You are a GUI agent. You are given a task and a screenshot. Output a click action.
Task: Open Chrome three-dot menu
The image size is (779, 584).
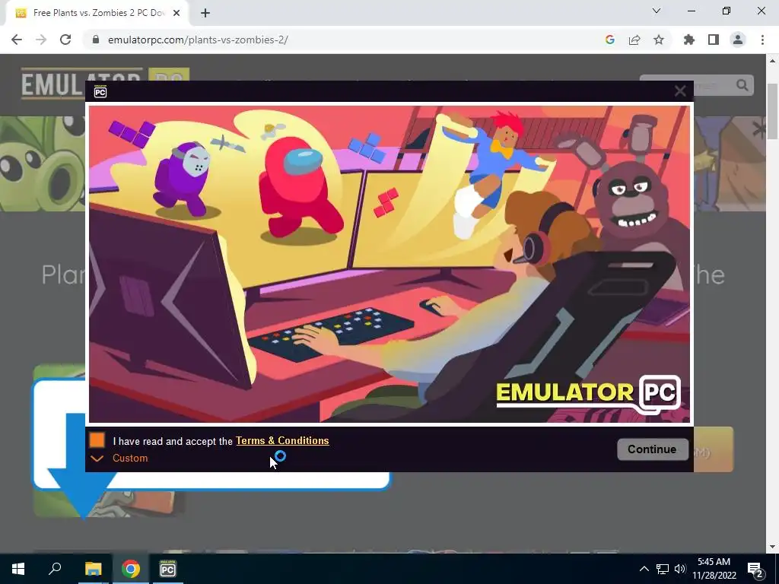click(x=762, y=40)
